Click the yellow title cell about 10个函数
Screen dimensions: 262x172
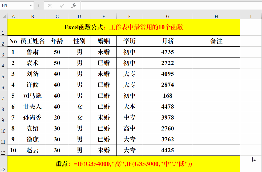click(124, 27)
